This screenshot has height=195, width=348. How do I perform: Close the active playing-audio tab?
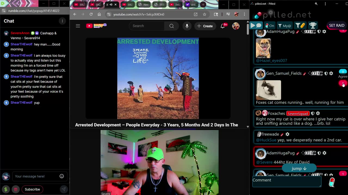click(116, 5)
